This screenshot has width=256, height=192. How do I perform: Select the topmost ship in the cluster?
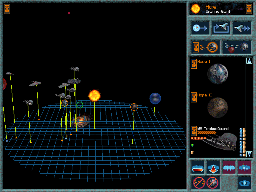click(x=75, y=69)
